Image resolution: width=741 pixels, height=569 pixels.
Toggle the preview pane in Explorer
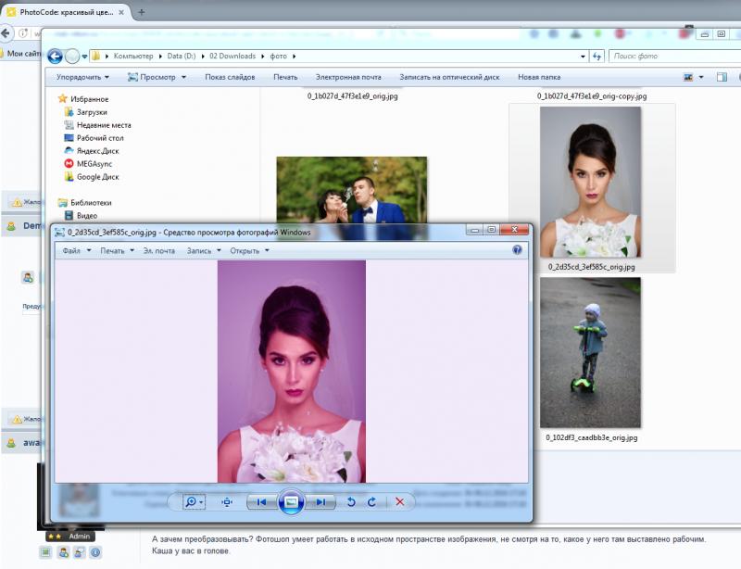pyautogui.click(x=722, y=77)
